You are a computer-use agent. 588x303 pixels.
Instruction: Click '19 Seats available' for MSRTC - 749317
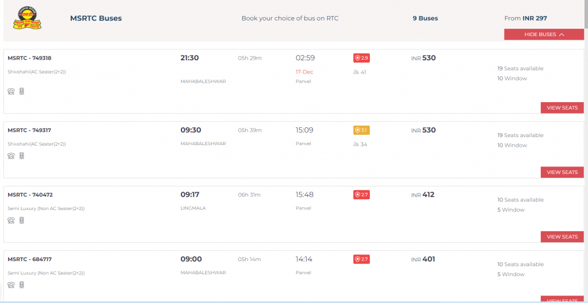520,135
